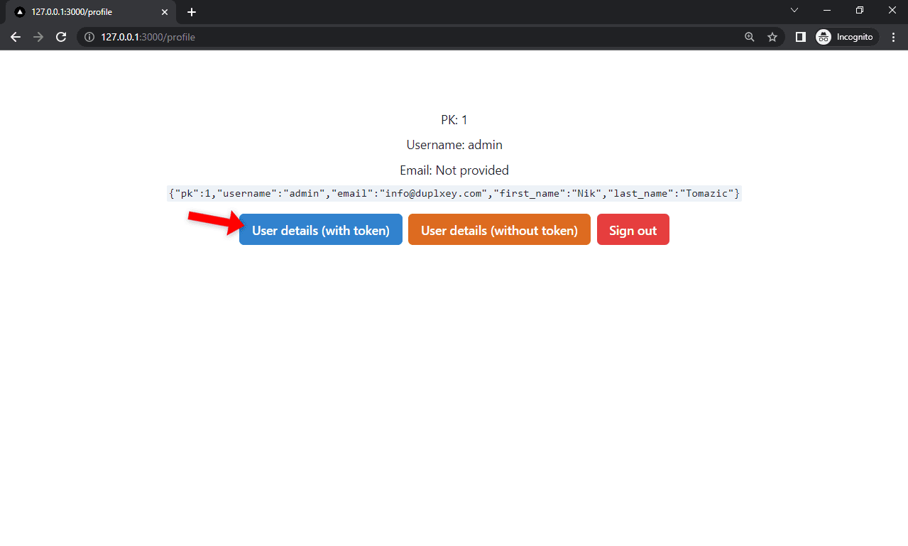Viewport: 908px width, 546px height.
Task: Close the current browser tab
Action: coord(164,12)
